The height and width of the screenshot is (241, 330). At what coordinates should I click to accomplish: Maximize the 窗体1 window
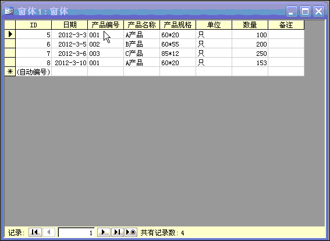(x=305, y=11)
